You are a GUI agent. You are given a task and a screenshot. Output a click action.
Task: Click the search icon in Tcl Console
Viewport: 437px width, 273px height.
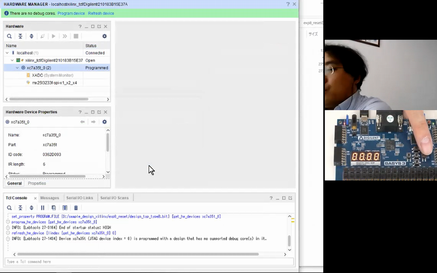tap(9, 207)
